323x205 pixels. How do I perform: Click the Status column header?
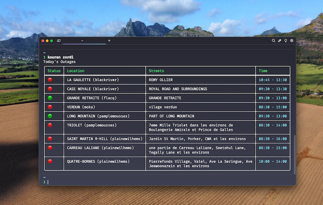(54, 71)
